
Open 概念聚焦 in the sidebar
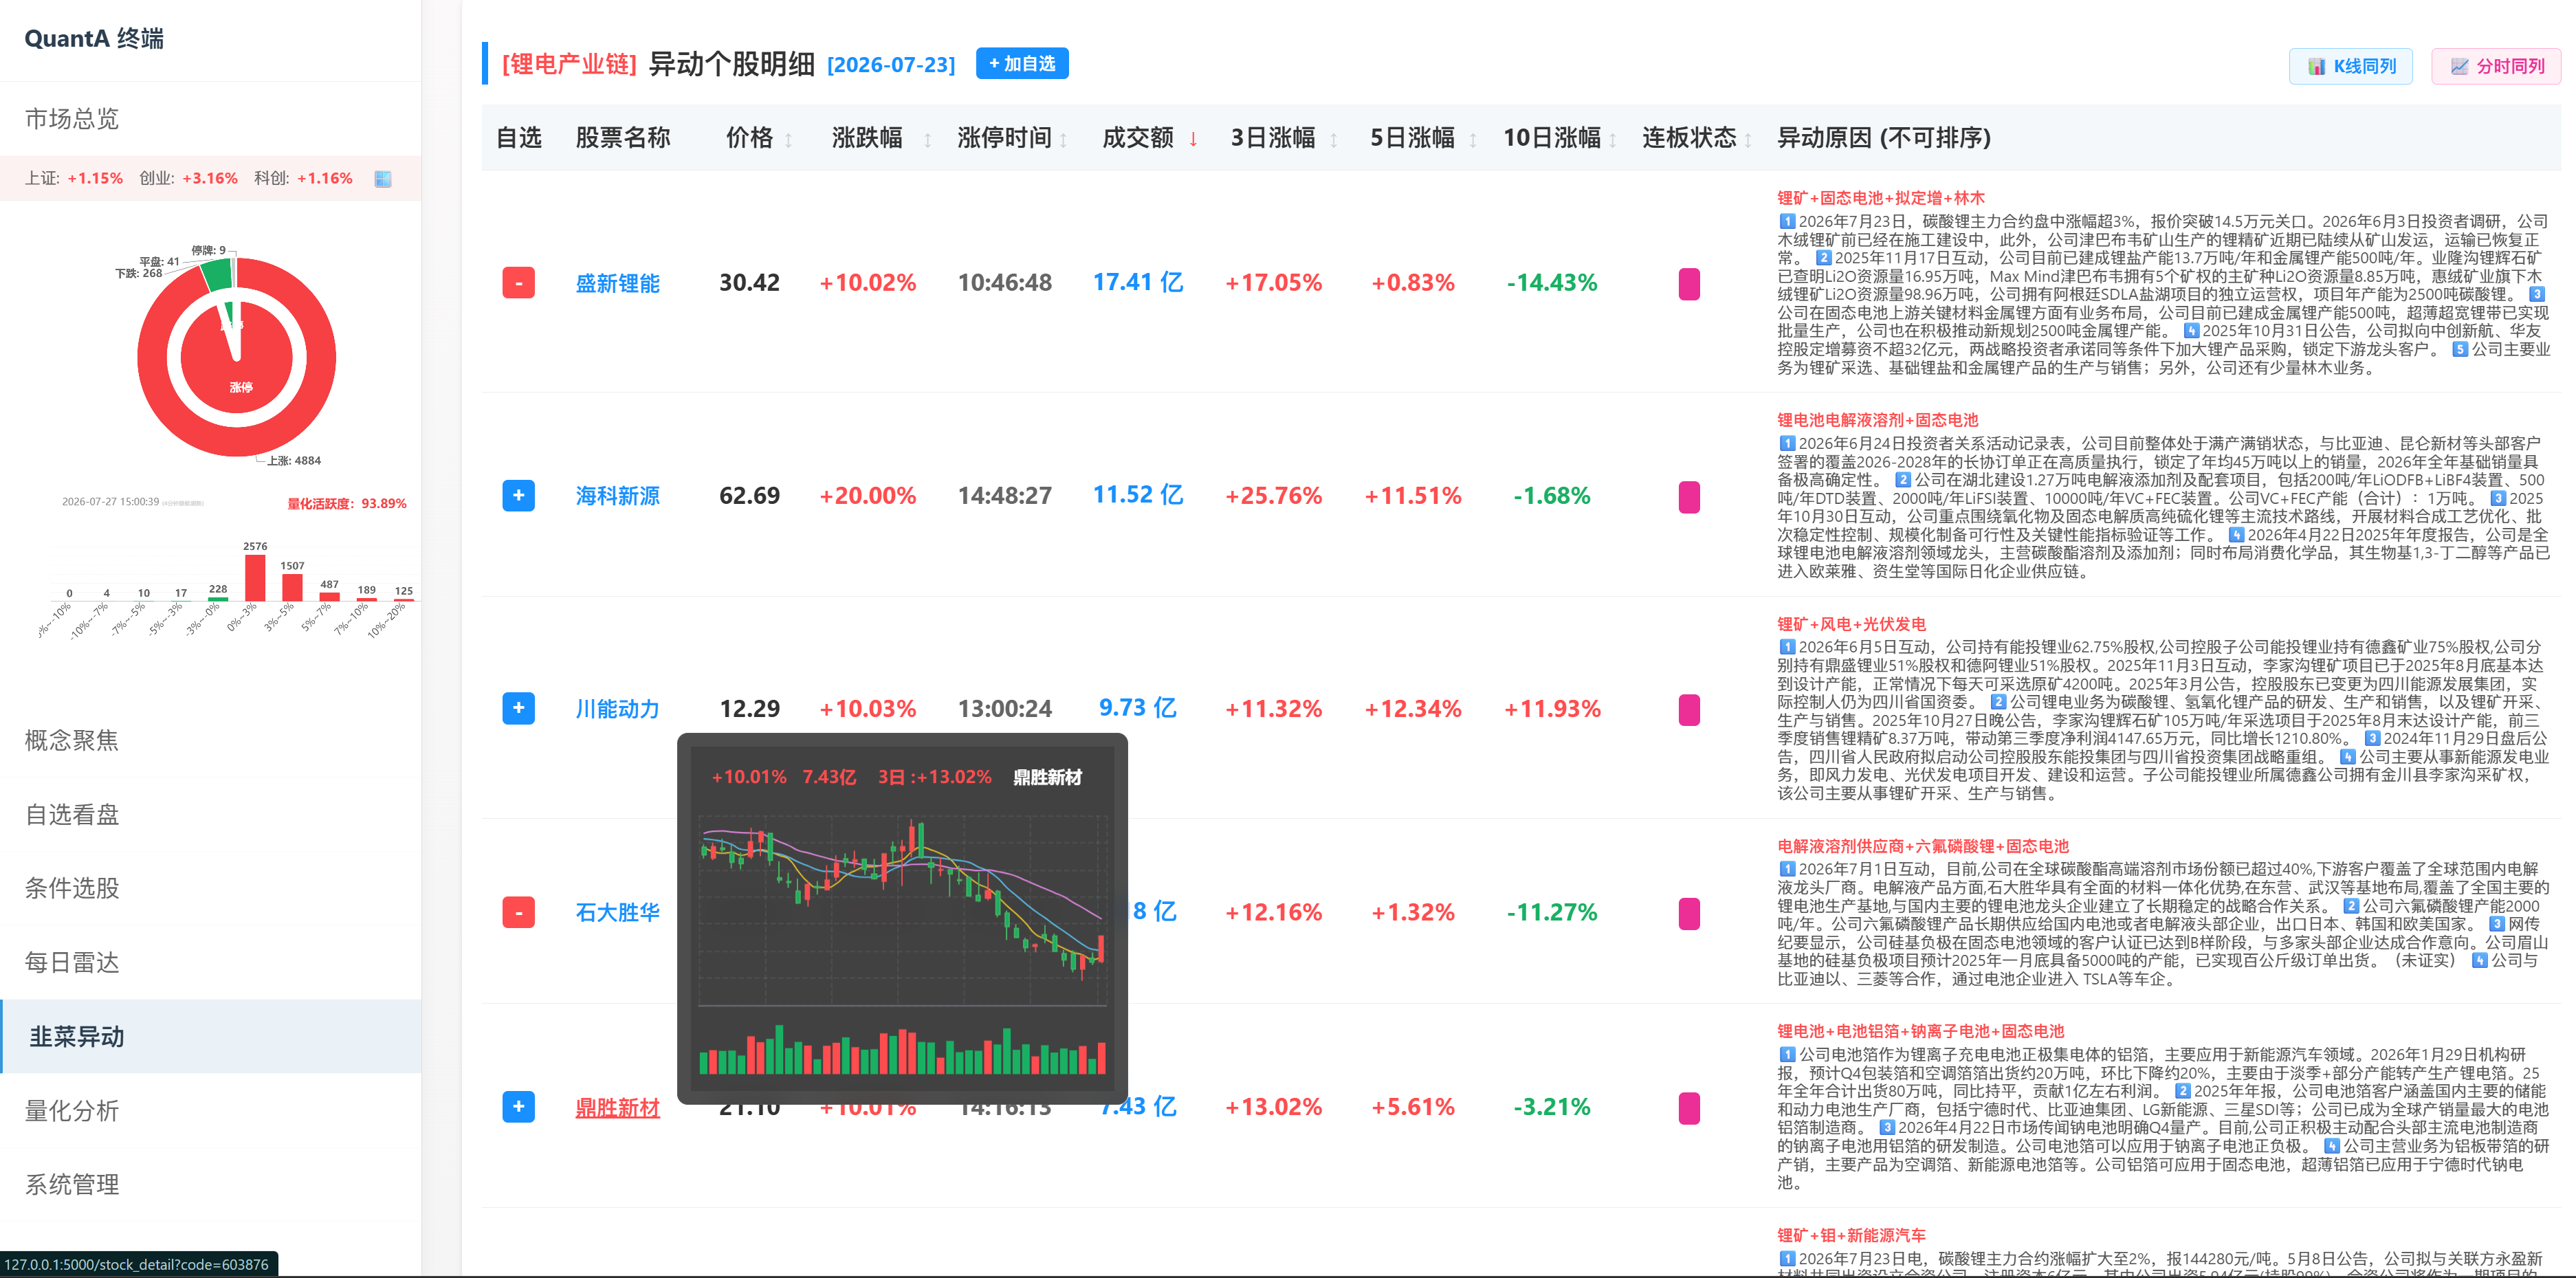pos(210,740)
